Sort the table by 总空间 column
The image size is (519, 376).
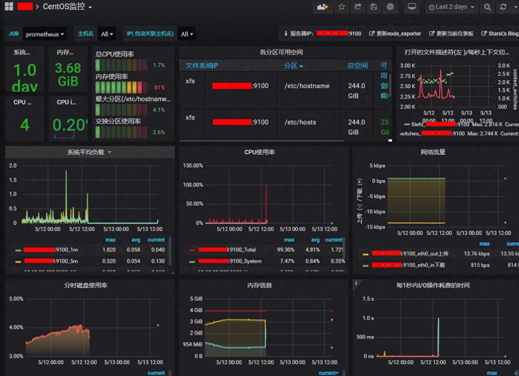pos(357,66)
